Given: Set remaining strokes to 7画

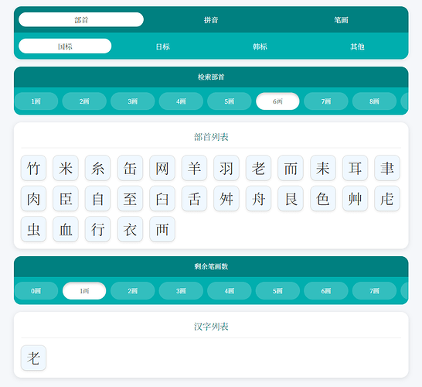Looking at the screenshot, I should pyautogui.click(x=374, y=291).
